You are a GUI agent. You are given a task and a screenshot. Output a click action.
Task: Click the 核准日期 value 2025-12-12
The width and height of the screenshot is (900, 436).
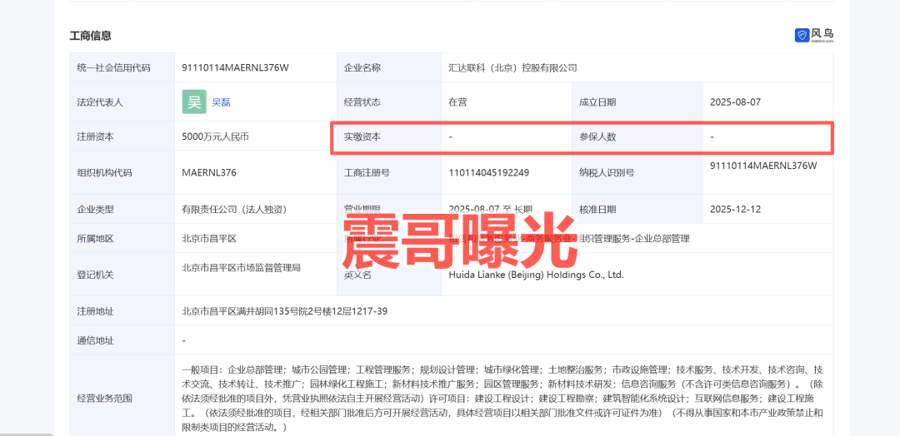tap(735, 209)
